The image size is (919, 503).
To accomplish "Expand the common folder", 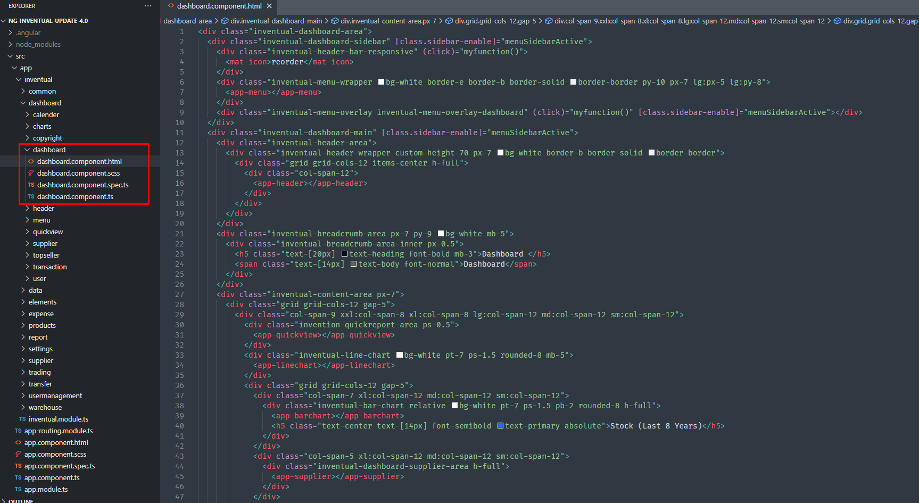I will 23,91.
